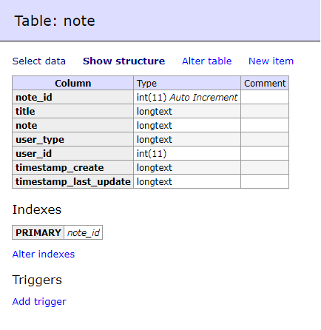Select the note column name cell
Screen dimensions: 321x330
pyautogui.click(x=72, y=125)
